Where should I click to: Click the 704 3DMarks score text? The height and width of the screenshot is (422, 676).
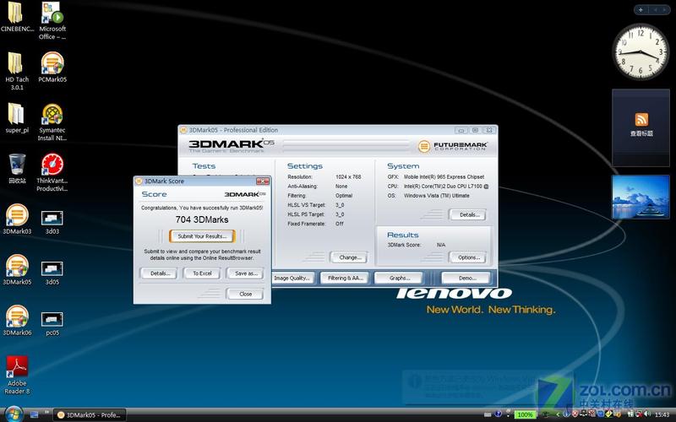coord(202,219)
